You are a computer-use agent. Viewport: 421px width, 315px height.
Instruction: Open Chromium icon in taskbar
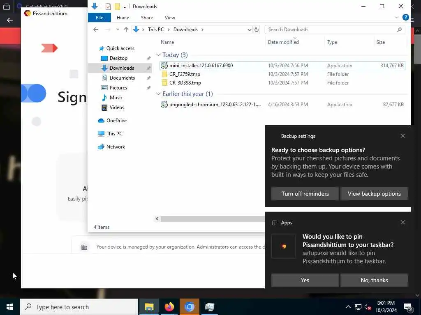pos(189,307)
